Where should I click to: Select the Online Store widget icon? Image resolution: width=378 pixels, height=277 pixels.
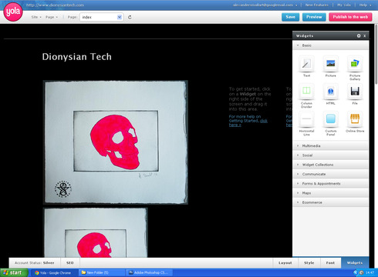[355, 119]
